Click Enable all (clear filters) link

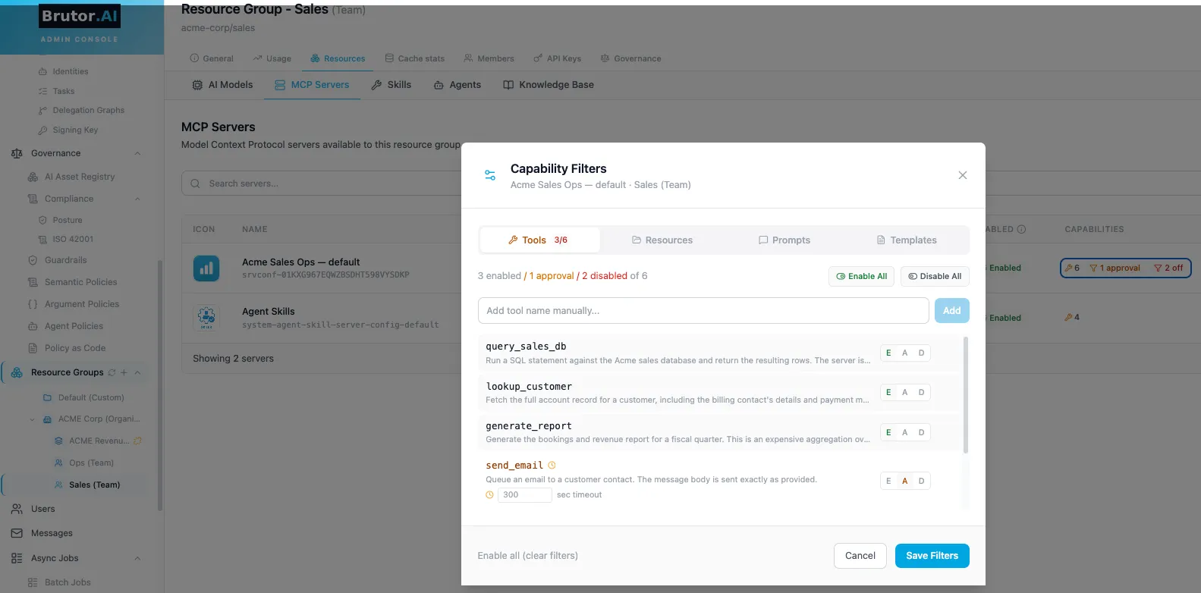tap(527, 556)
